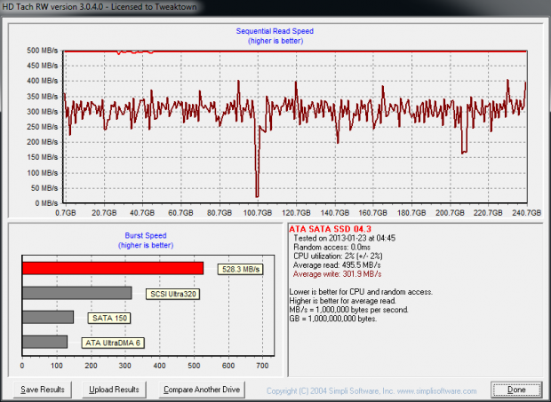Open Compare Another Drive

[x=202, y=390]
